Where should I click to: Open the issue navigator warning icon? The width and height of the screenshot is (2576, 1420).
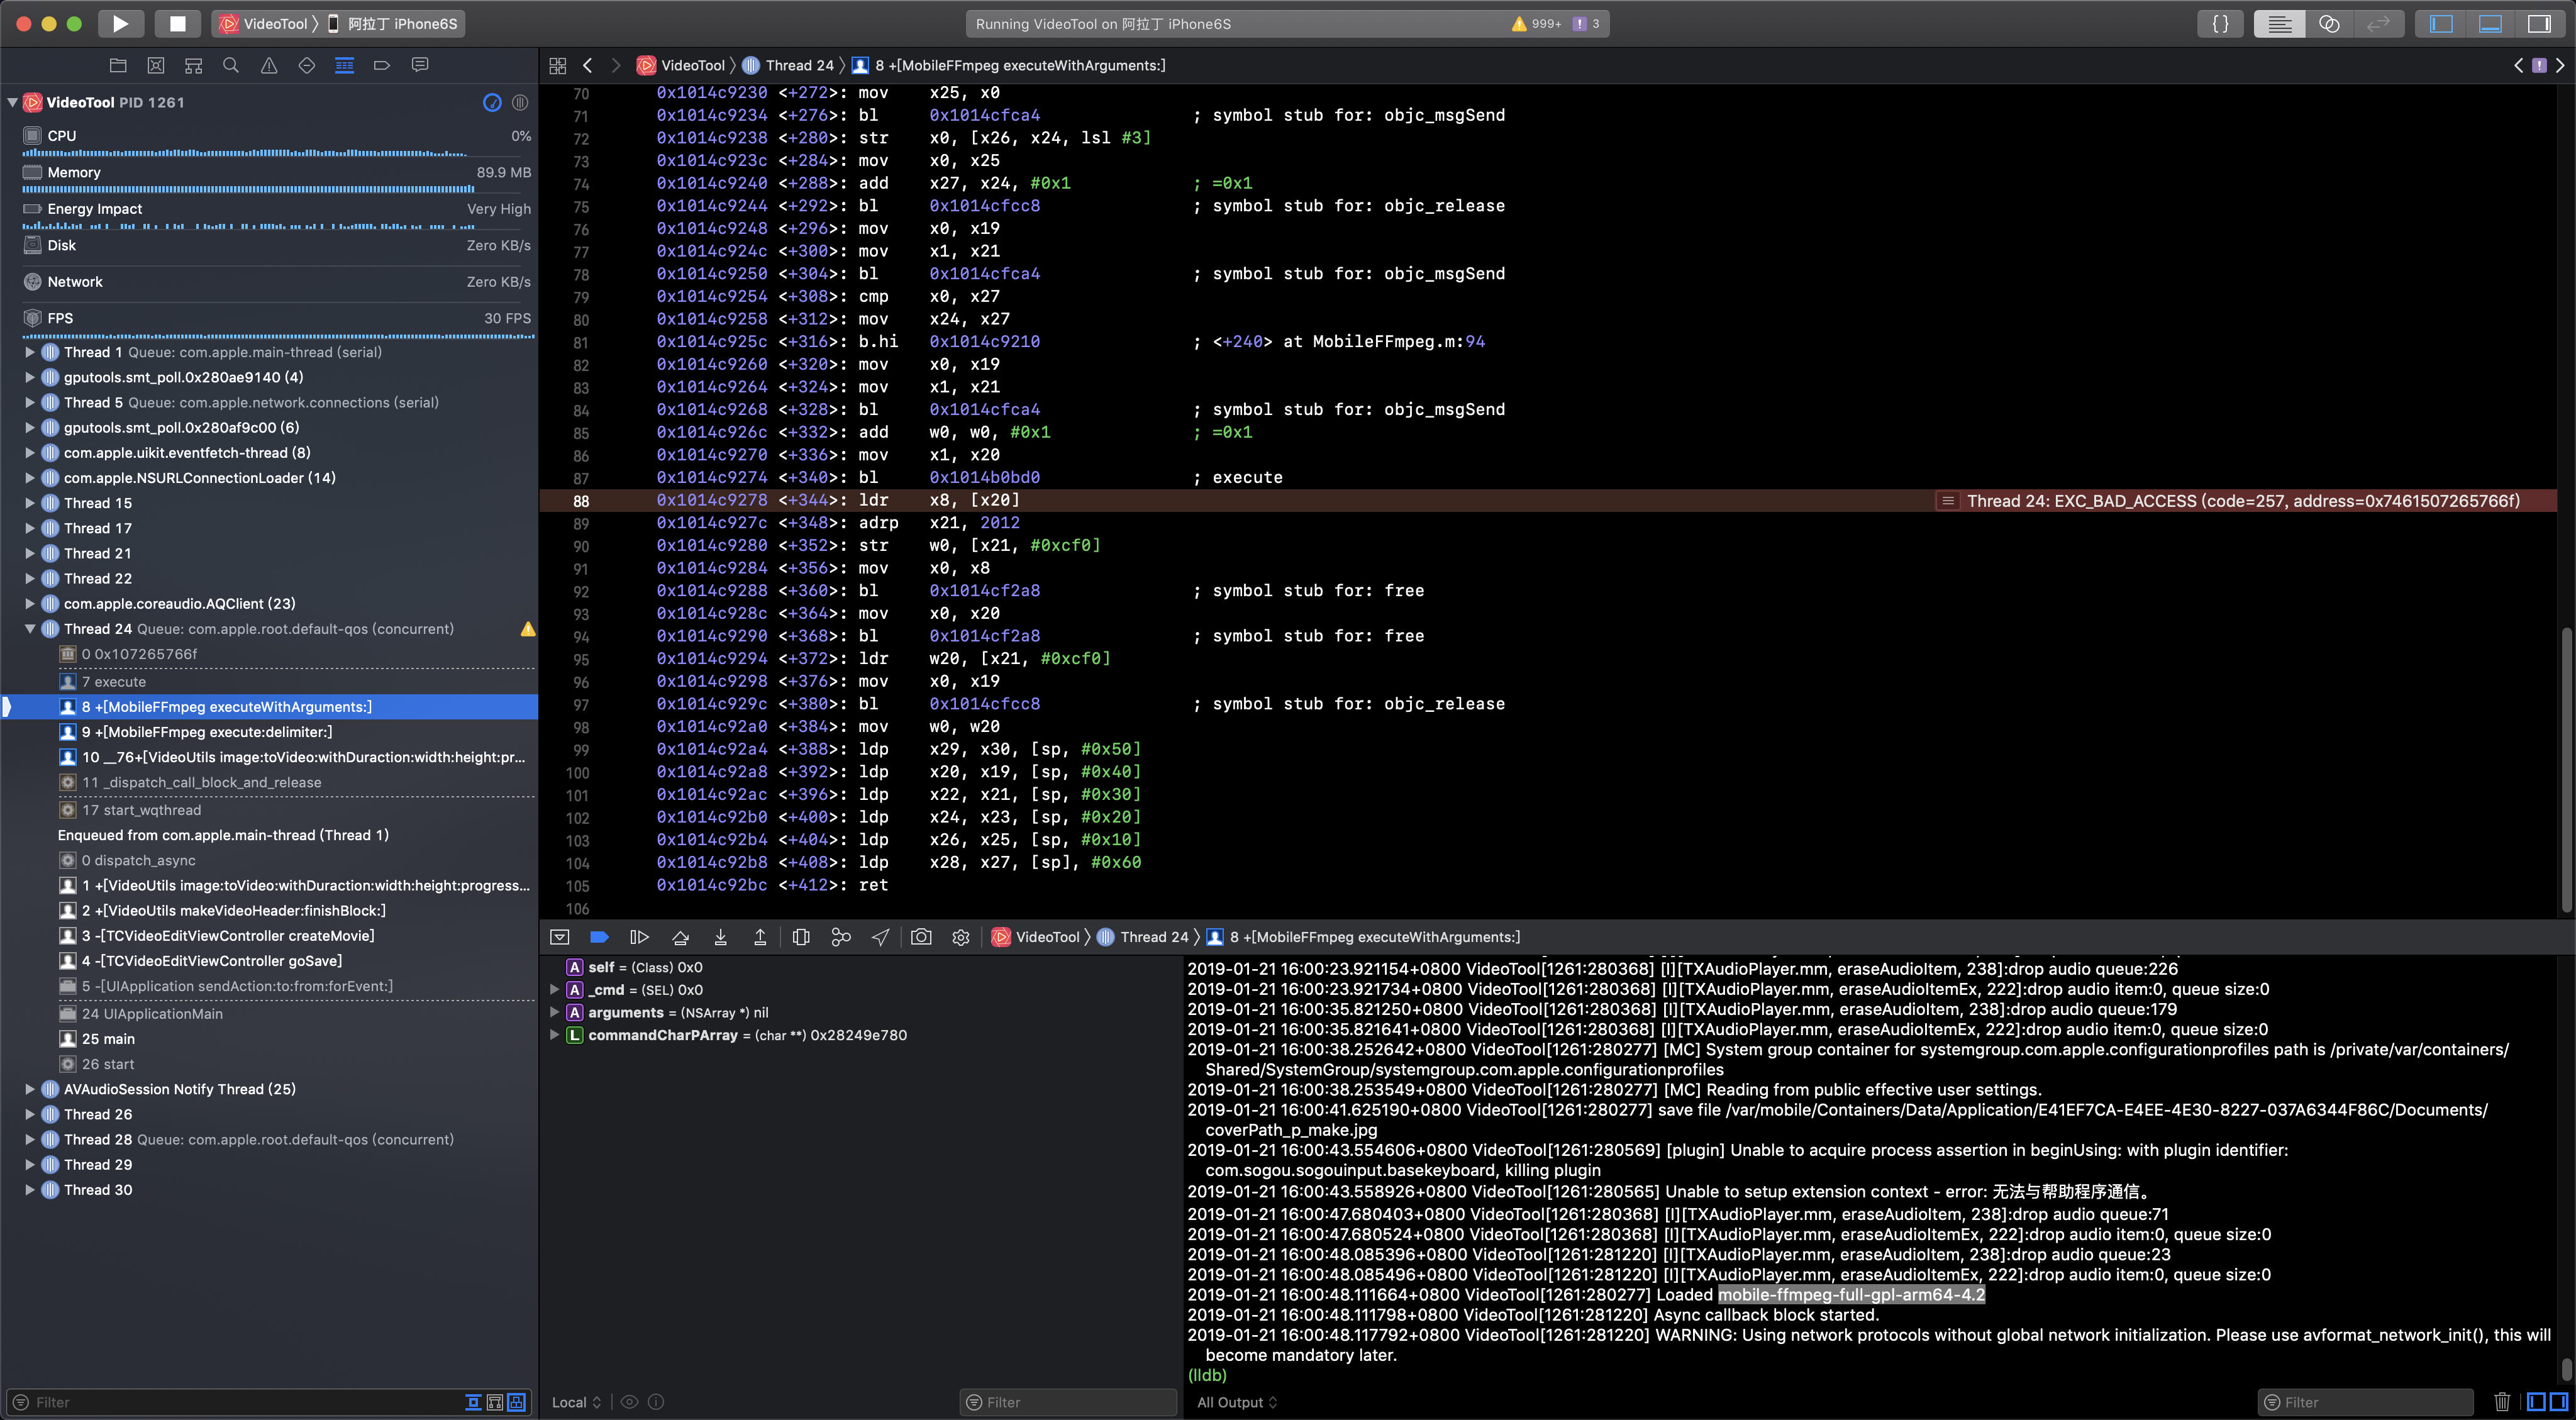tap(268, 64)
